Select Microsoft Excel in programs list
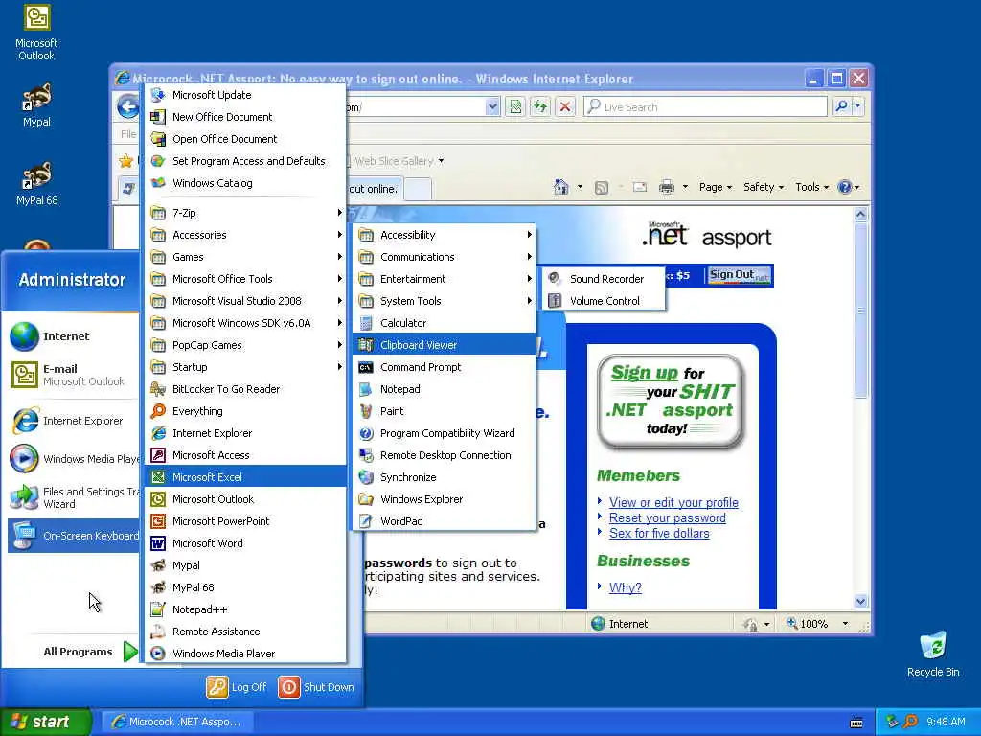Image resolution: width=981 pixels, height=736 pixels. tap(246, 477)
